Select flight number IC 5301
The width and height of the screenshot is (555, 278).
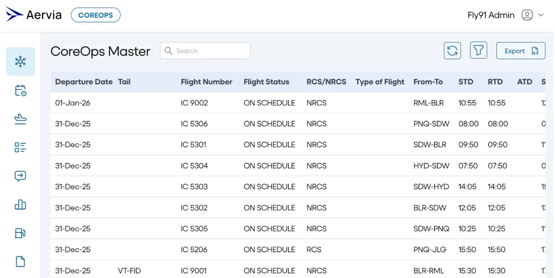[x=194, y=145]
